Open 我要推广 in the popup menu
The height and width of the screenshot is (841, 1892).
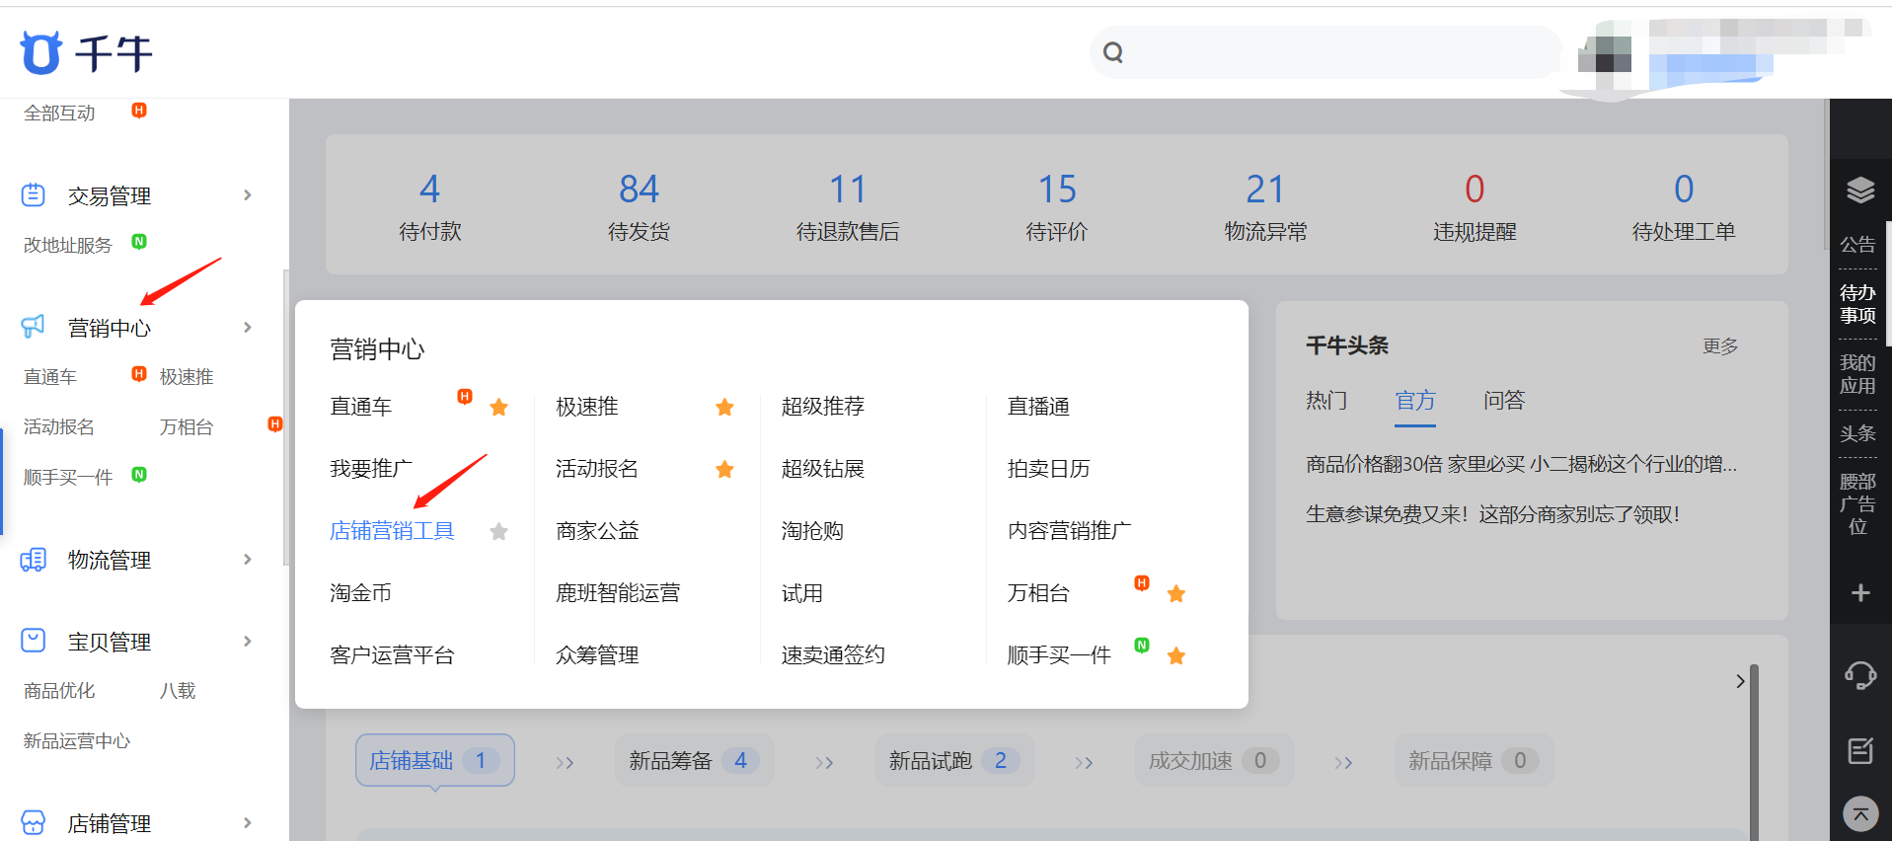click(371, 469)
